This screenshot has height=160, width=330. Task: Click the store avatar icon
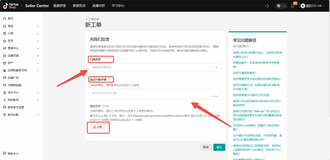pos(303,6)
